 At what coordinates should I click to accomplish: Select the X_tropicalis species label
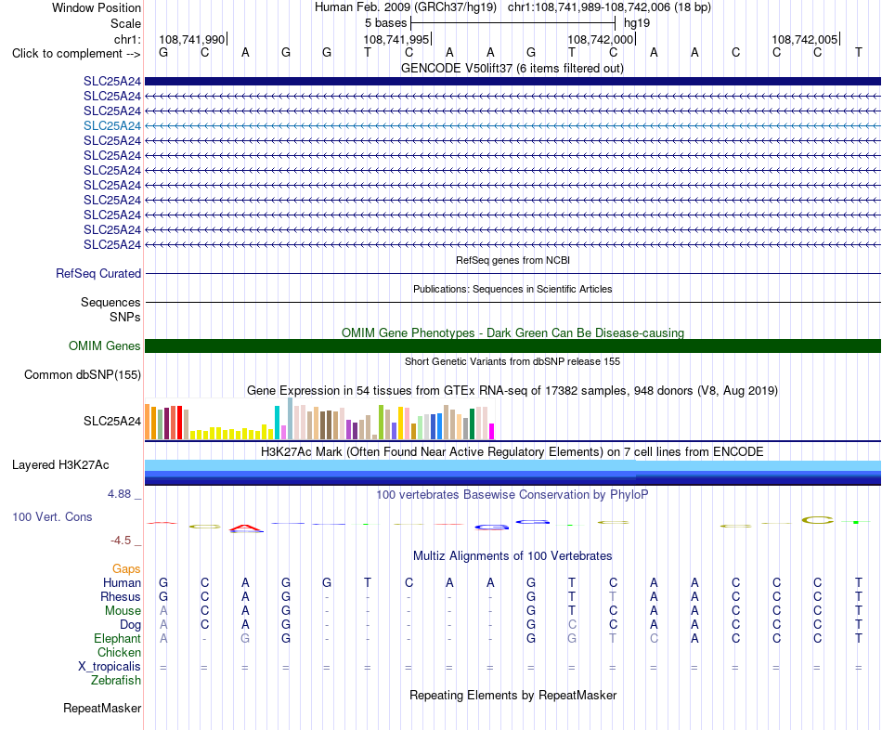[110, 667]
